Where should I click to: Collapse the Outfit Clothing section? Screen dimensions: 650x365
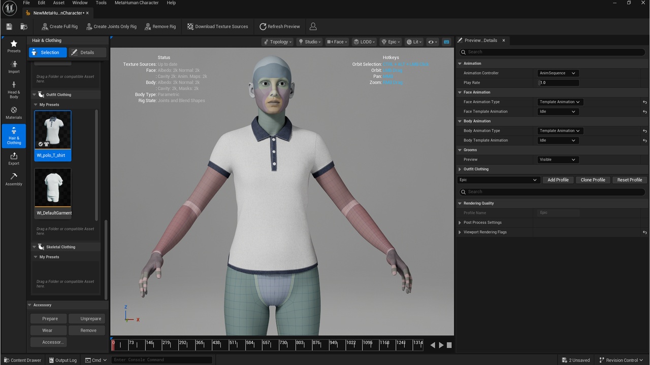pyautogui.click(x=35, y=95)
